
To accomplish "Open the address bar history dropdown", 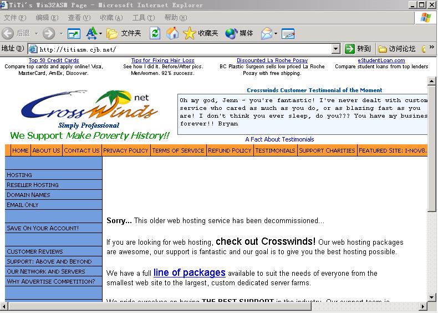I will 336,49.
